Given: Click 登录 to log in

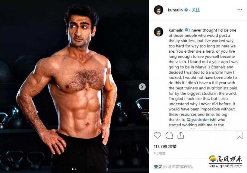Looking at the screenshot, I should [158, 167].
